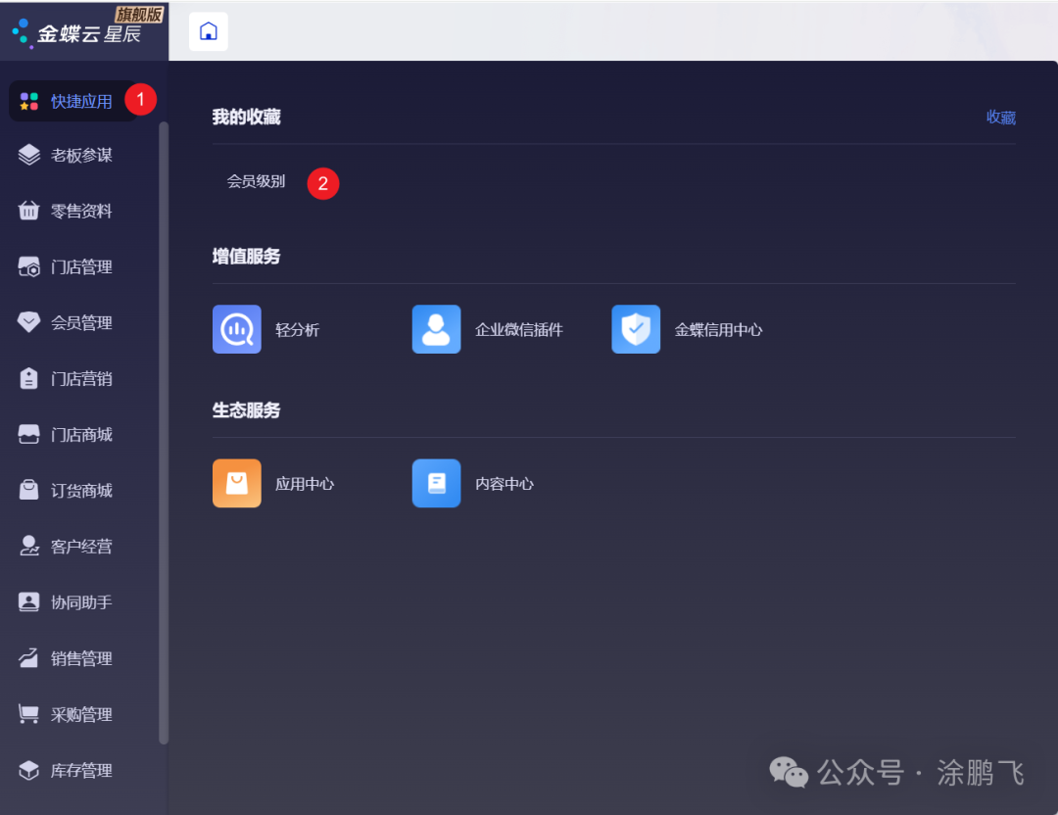Click the home icon in top bar
The width and height of the screenshot is (1058, 815).
[x=208, y=31]
